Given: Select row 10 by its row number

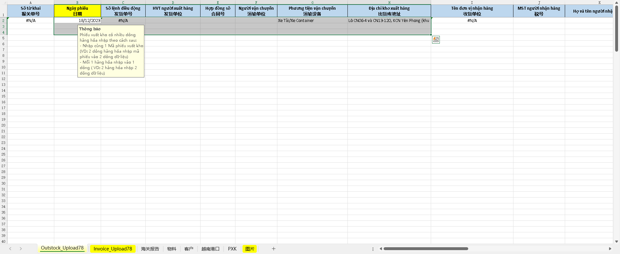Looking at the screenshot, I should pyautogui.click(x=4, y=67).
